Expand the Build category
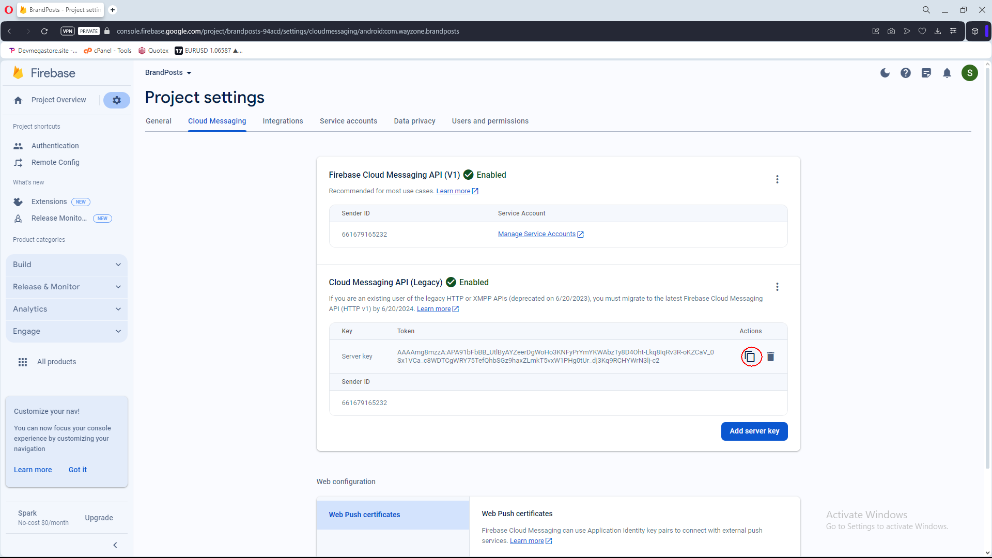 67,265
